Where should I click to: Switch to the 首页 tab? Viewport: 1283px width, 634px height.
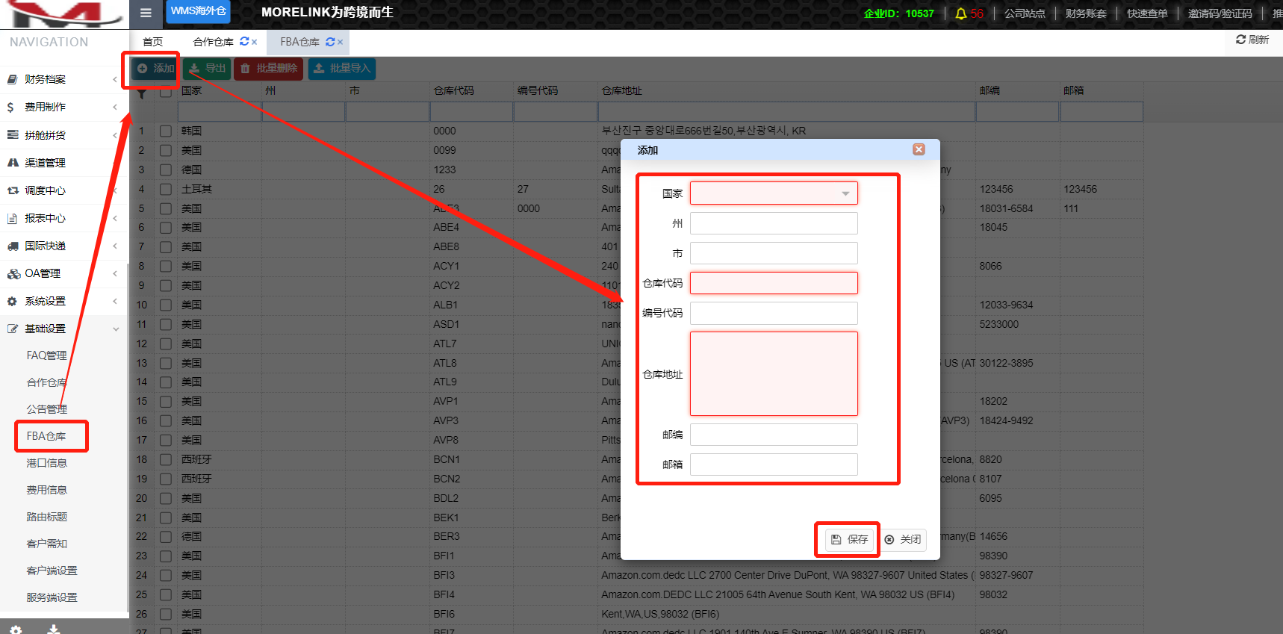(152, 42)
